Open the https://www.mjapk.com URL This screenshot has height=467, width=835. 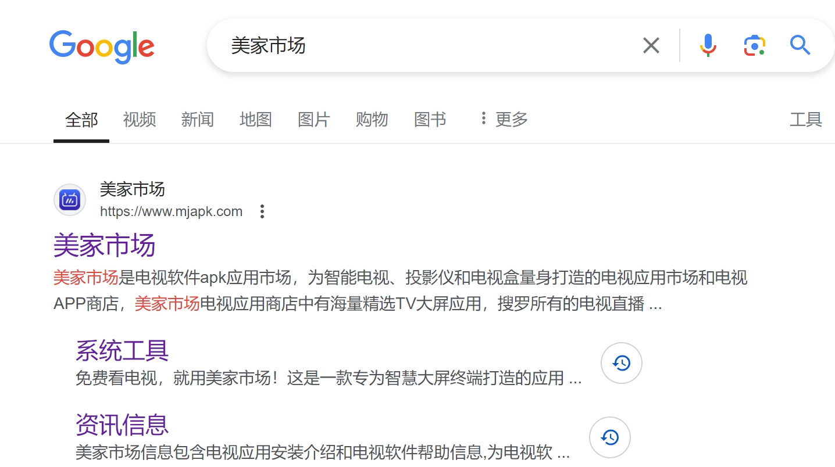(171, 211)
